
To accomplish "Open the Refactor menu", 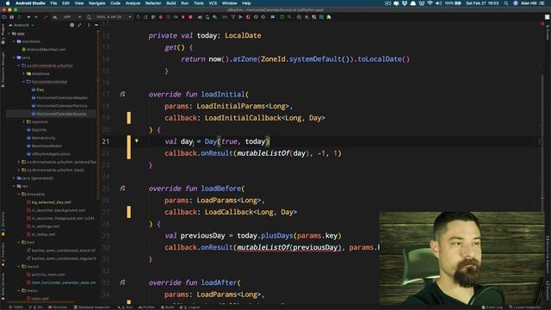I will coord(153,3).
